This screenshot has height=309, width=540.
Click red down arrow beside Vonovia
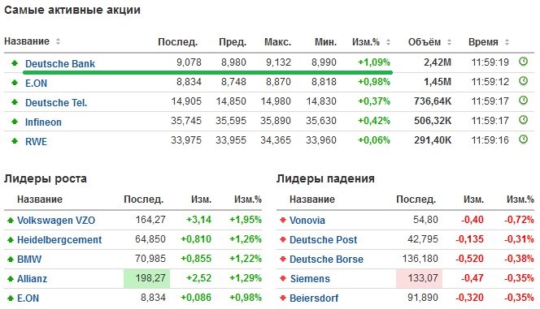283,220
